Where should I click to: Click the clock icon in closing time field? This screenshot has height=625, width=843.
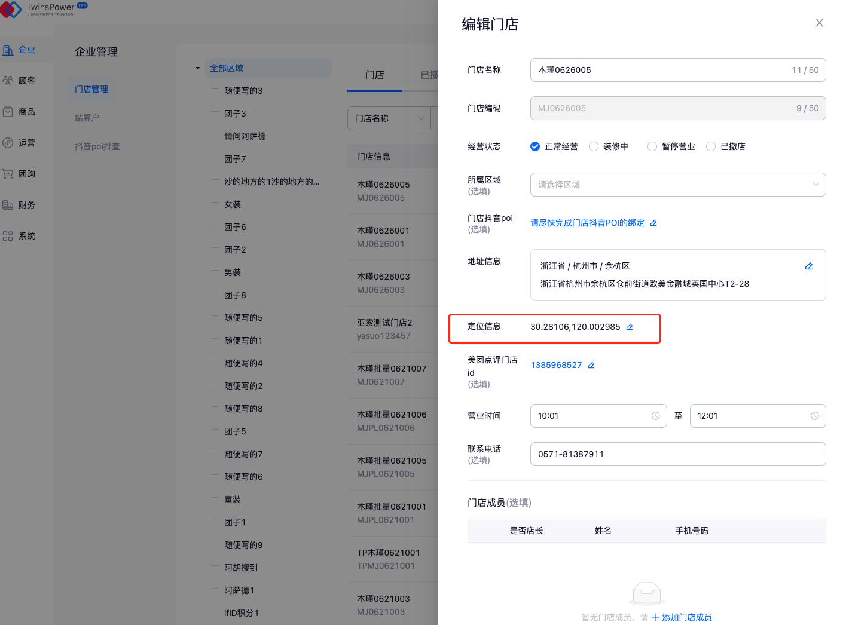point(814,416)
